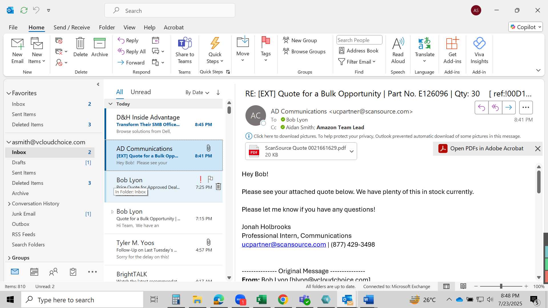The image size is (548, 308).
Task: Forward the message from the ribbon
Action: 131,62
